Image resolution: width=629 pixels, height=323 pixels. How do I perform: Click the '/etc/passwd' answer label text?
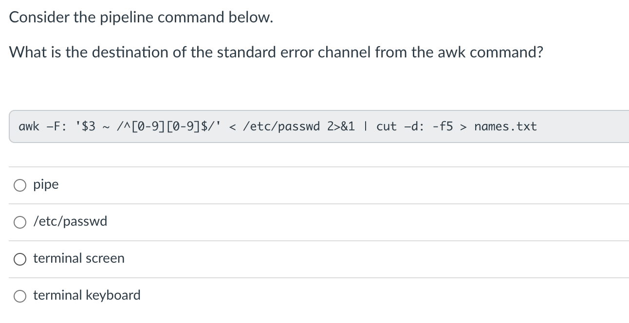70,222
